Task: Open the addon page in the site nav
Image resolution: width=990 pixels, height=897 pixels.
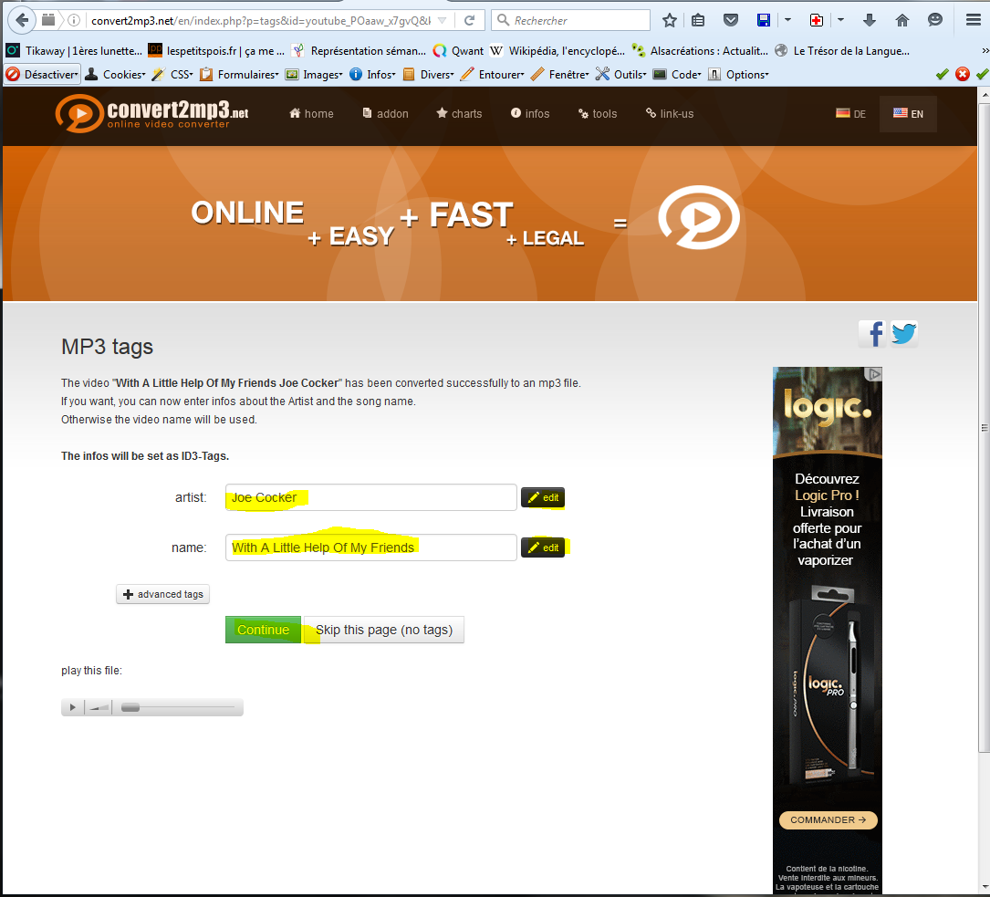Action: (385, 114)
